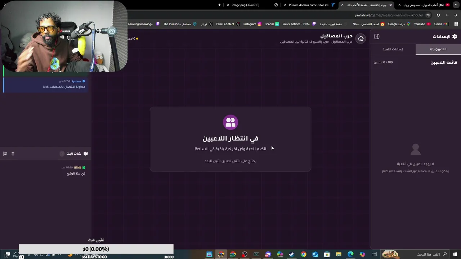The height and width of the screenshot is (259, 461).
Task: Open Gmail bookmark
Action: pos(440,24)
